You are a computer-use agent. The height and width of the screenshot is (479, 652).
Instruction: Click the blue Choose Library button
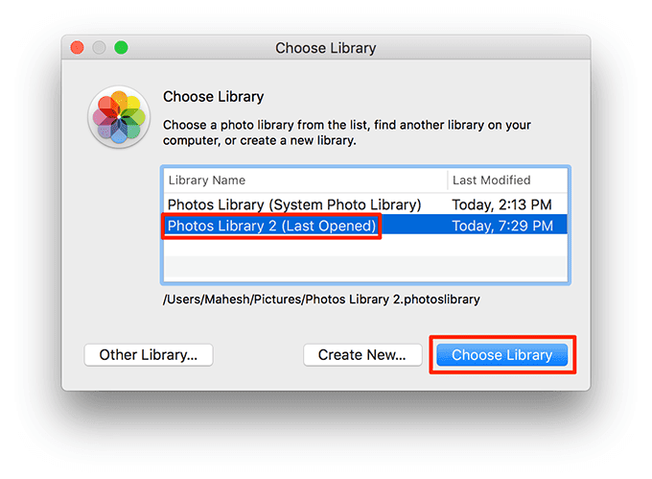pyautogui.click(x=501, y=355)
